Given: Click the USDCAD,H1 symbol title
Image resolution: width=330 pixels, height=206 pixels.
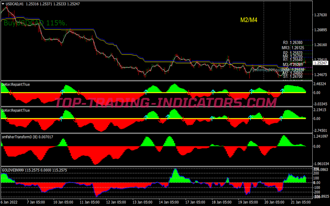Looking at the screenshot, I should (14, 4).
